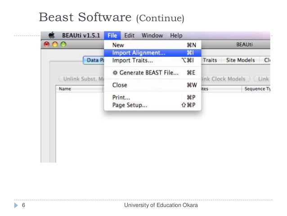The width and height of the screenshot is (287, 216).
Task: Click the gear icon beside Generate BEAST File
Action: point(115,73)
